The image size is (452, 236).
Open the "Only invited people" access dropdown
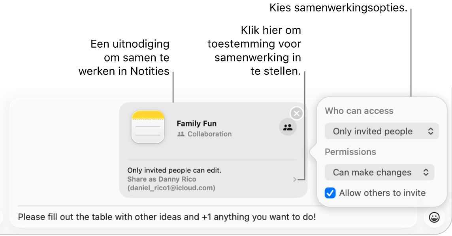pos(382,131)
